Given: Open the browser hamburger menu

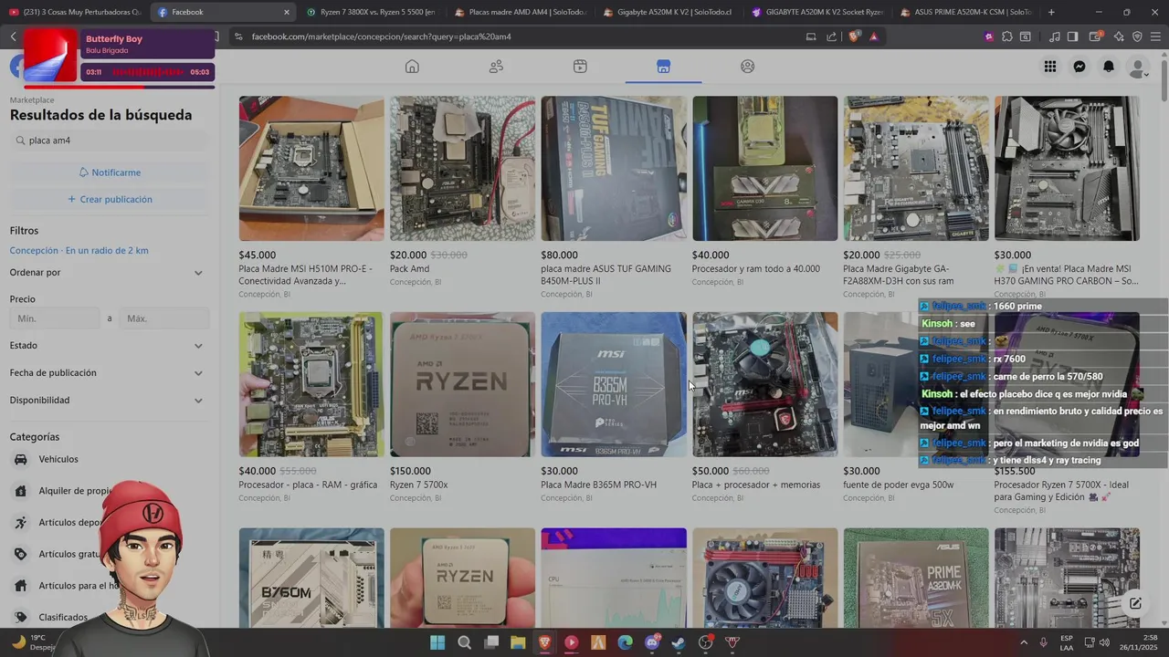Looking at the screenshot, I should coord(1155,36).
